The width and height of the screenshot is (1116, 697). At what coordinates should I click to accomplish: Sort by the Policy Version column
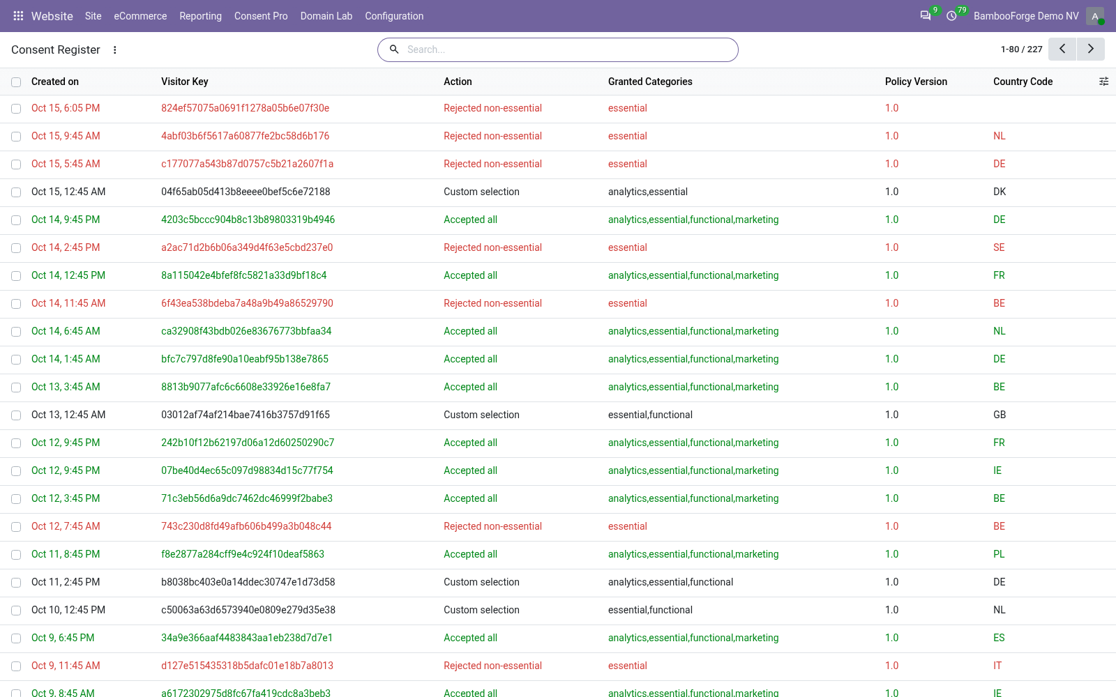point(916,82)
